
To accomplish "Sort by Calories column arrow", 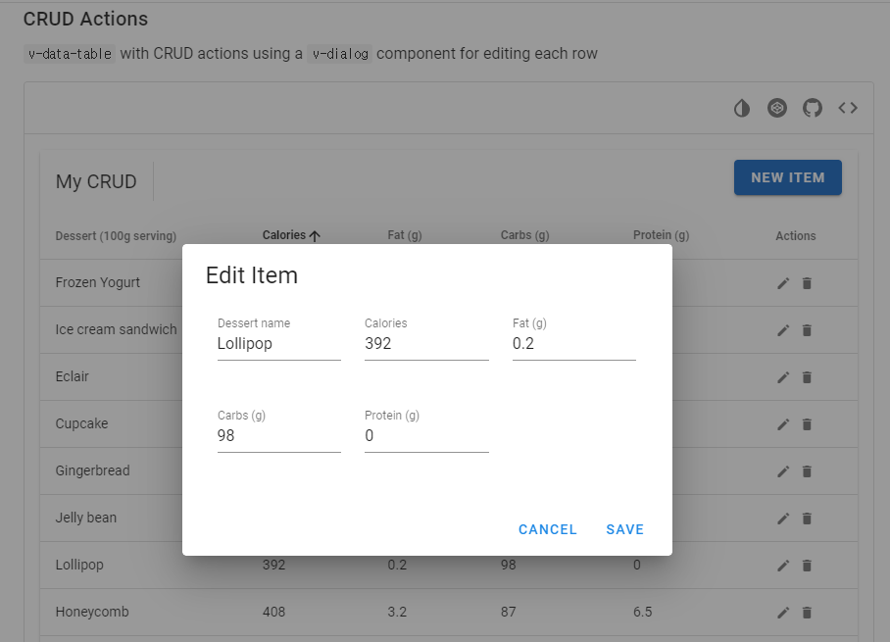I will point(315,236).
